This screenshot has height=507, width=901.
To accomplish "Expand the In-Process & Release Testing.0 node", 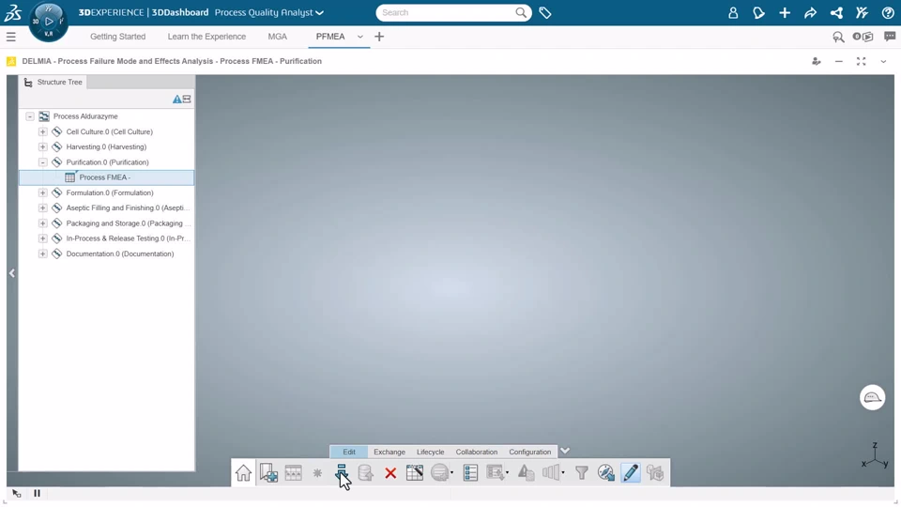I will click(42, 238).
